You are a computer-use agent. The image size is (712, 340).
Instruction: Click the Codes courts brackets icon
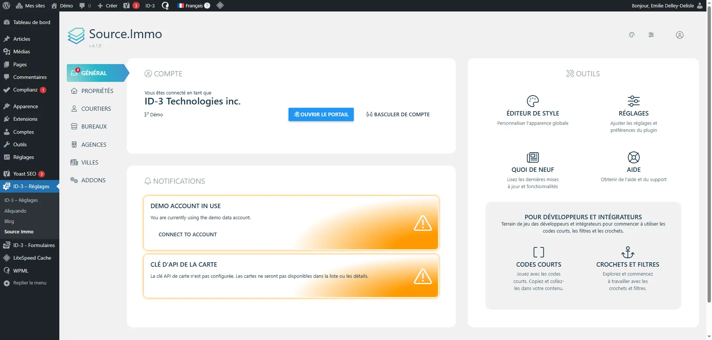539,252
